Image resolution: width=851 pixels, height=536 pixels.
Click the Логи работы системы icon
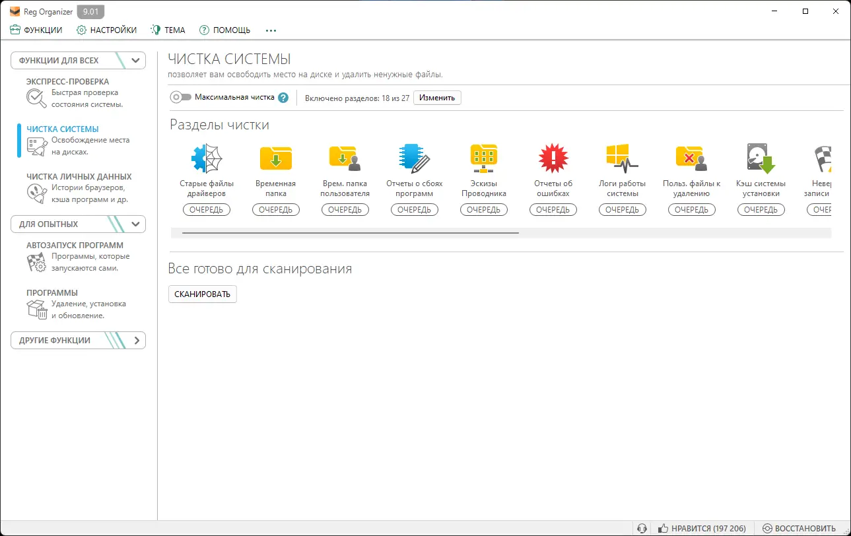pos(623,158)
